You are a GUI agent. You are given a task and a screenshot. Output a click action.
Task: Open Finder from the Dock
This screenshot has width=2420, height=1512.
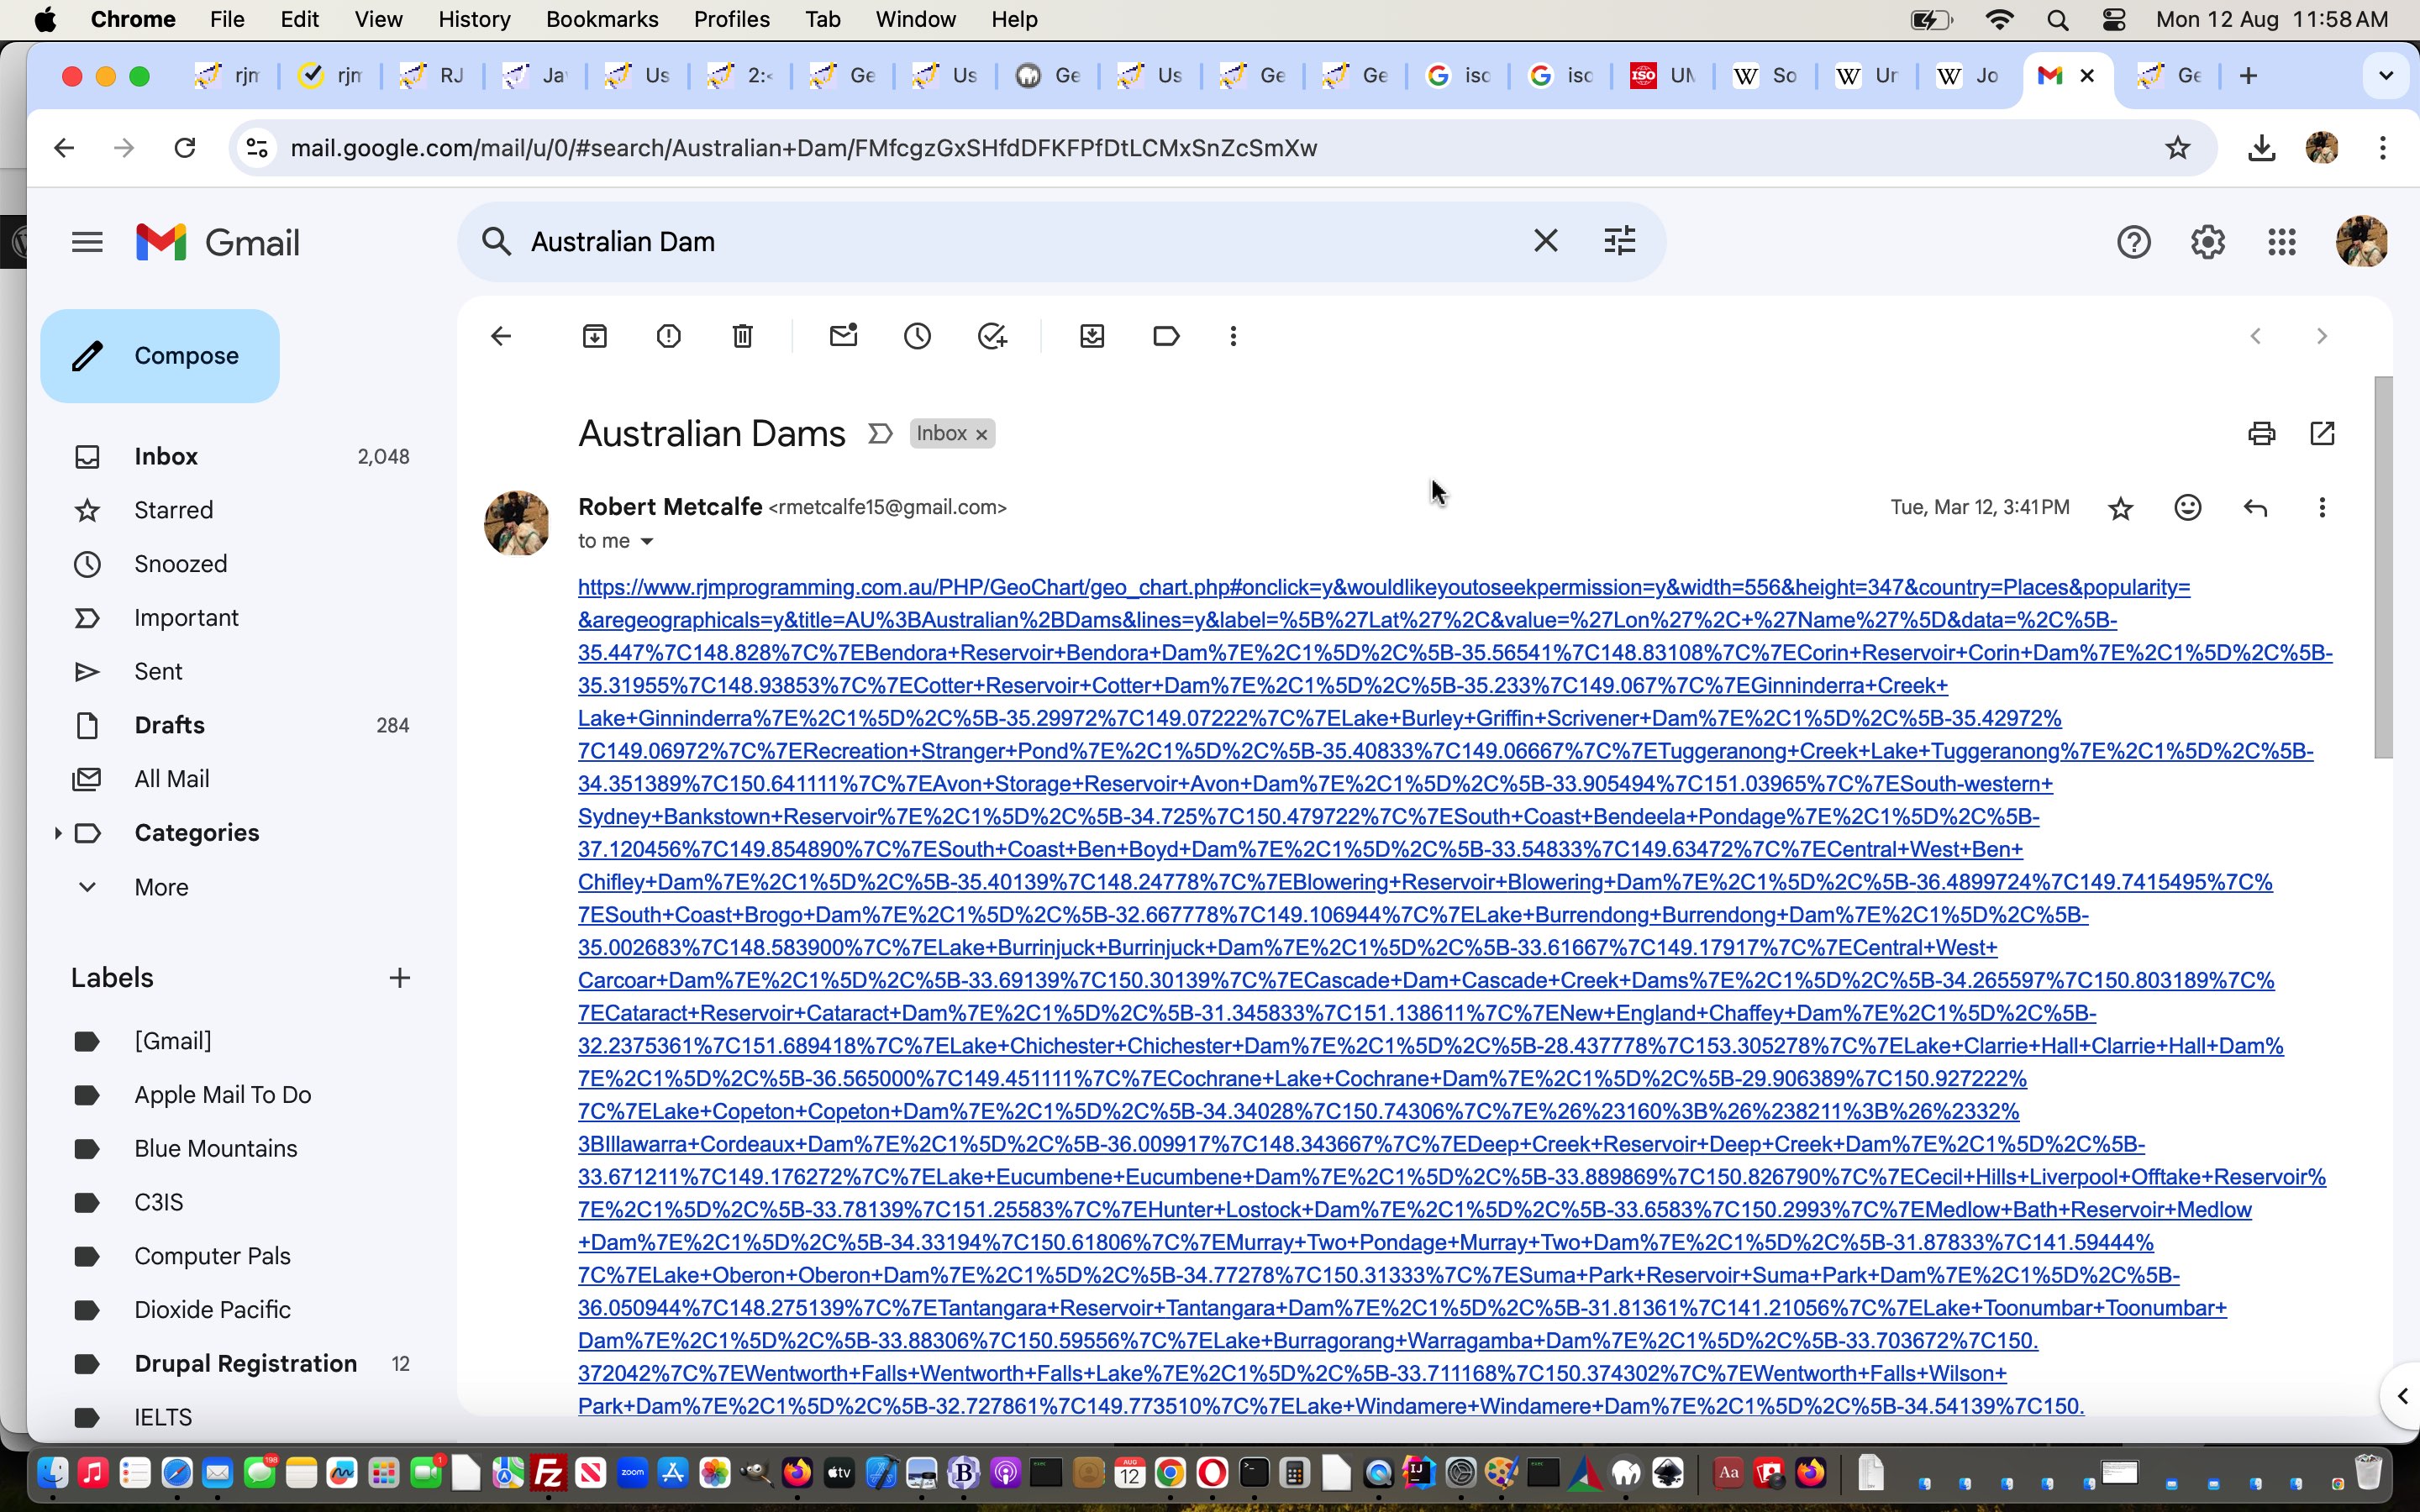click(52, 1473)
